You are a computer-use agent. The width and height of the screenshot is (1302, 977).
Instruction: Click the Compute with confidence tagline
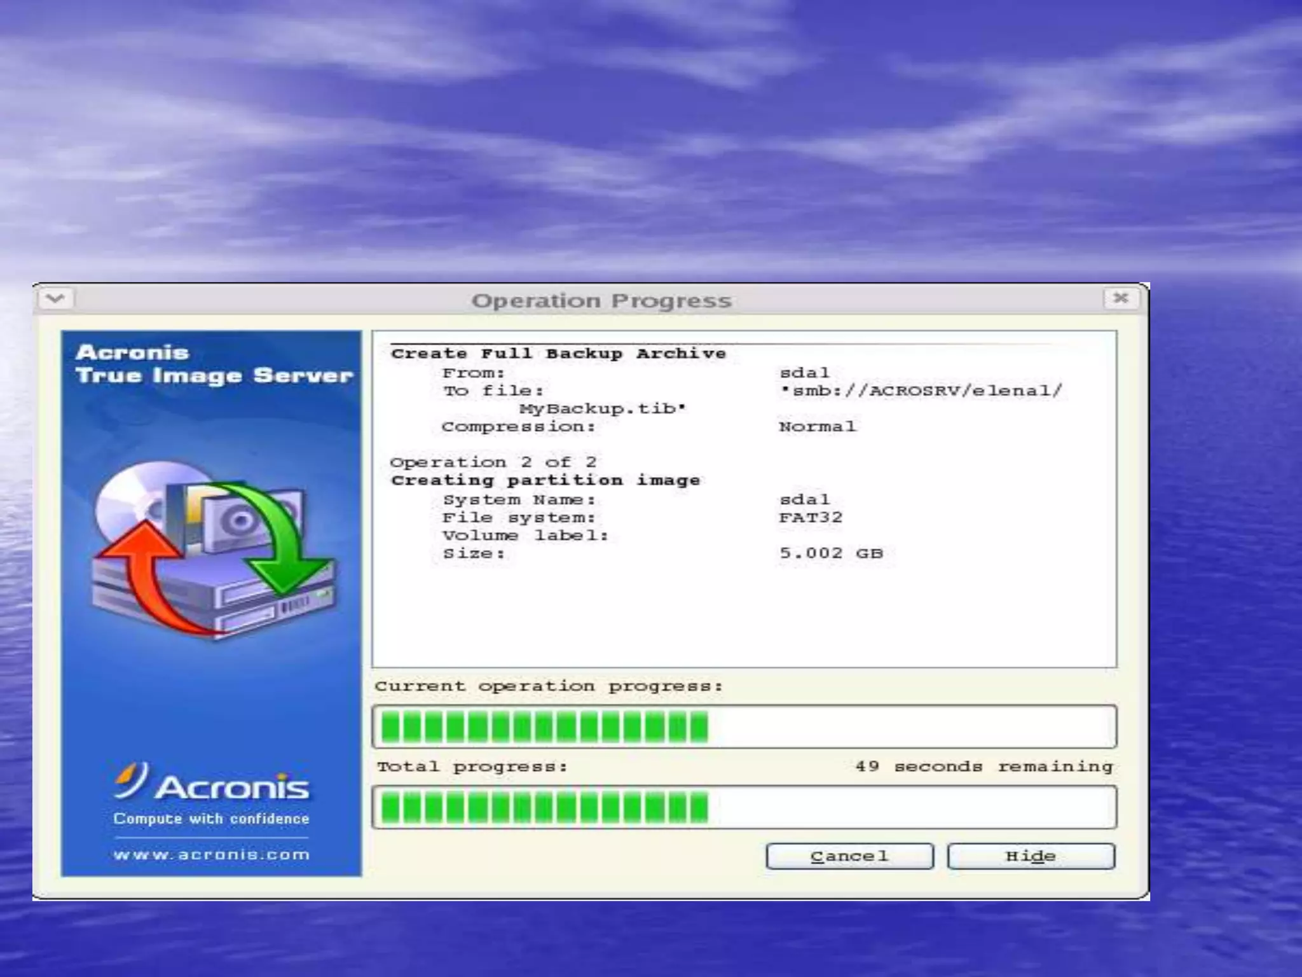pos(211,819)
